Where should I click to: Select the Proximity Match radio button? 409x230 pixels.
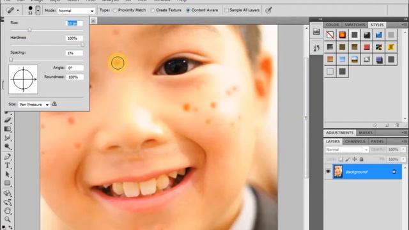(115, 10)
